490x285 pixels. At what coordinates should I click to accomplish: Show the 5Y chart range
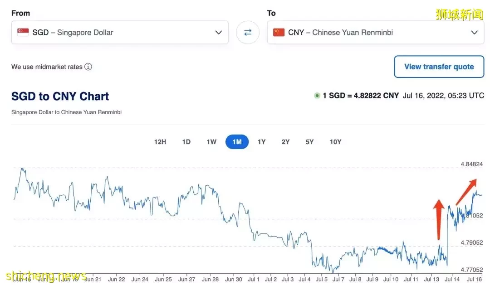(x=309, y=142)
